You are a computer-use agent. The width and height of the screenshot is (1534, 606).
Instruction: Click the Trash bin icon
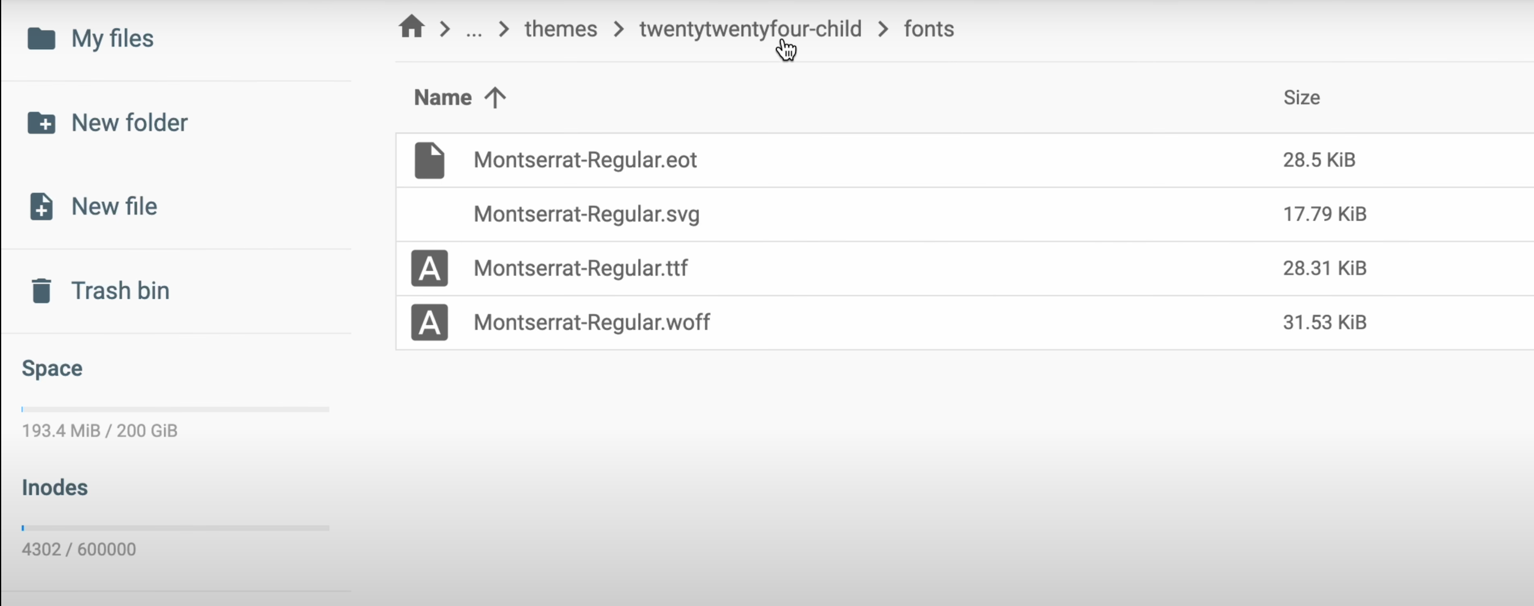point(41,291)
